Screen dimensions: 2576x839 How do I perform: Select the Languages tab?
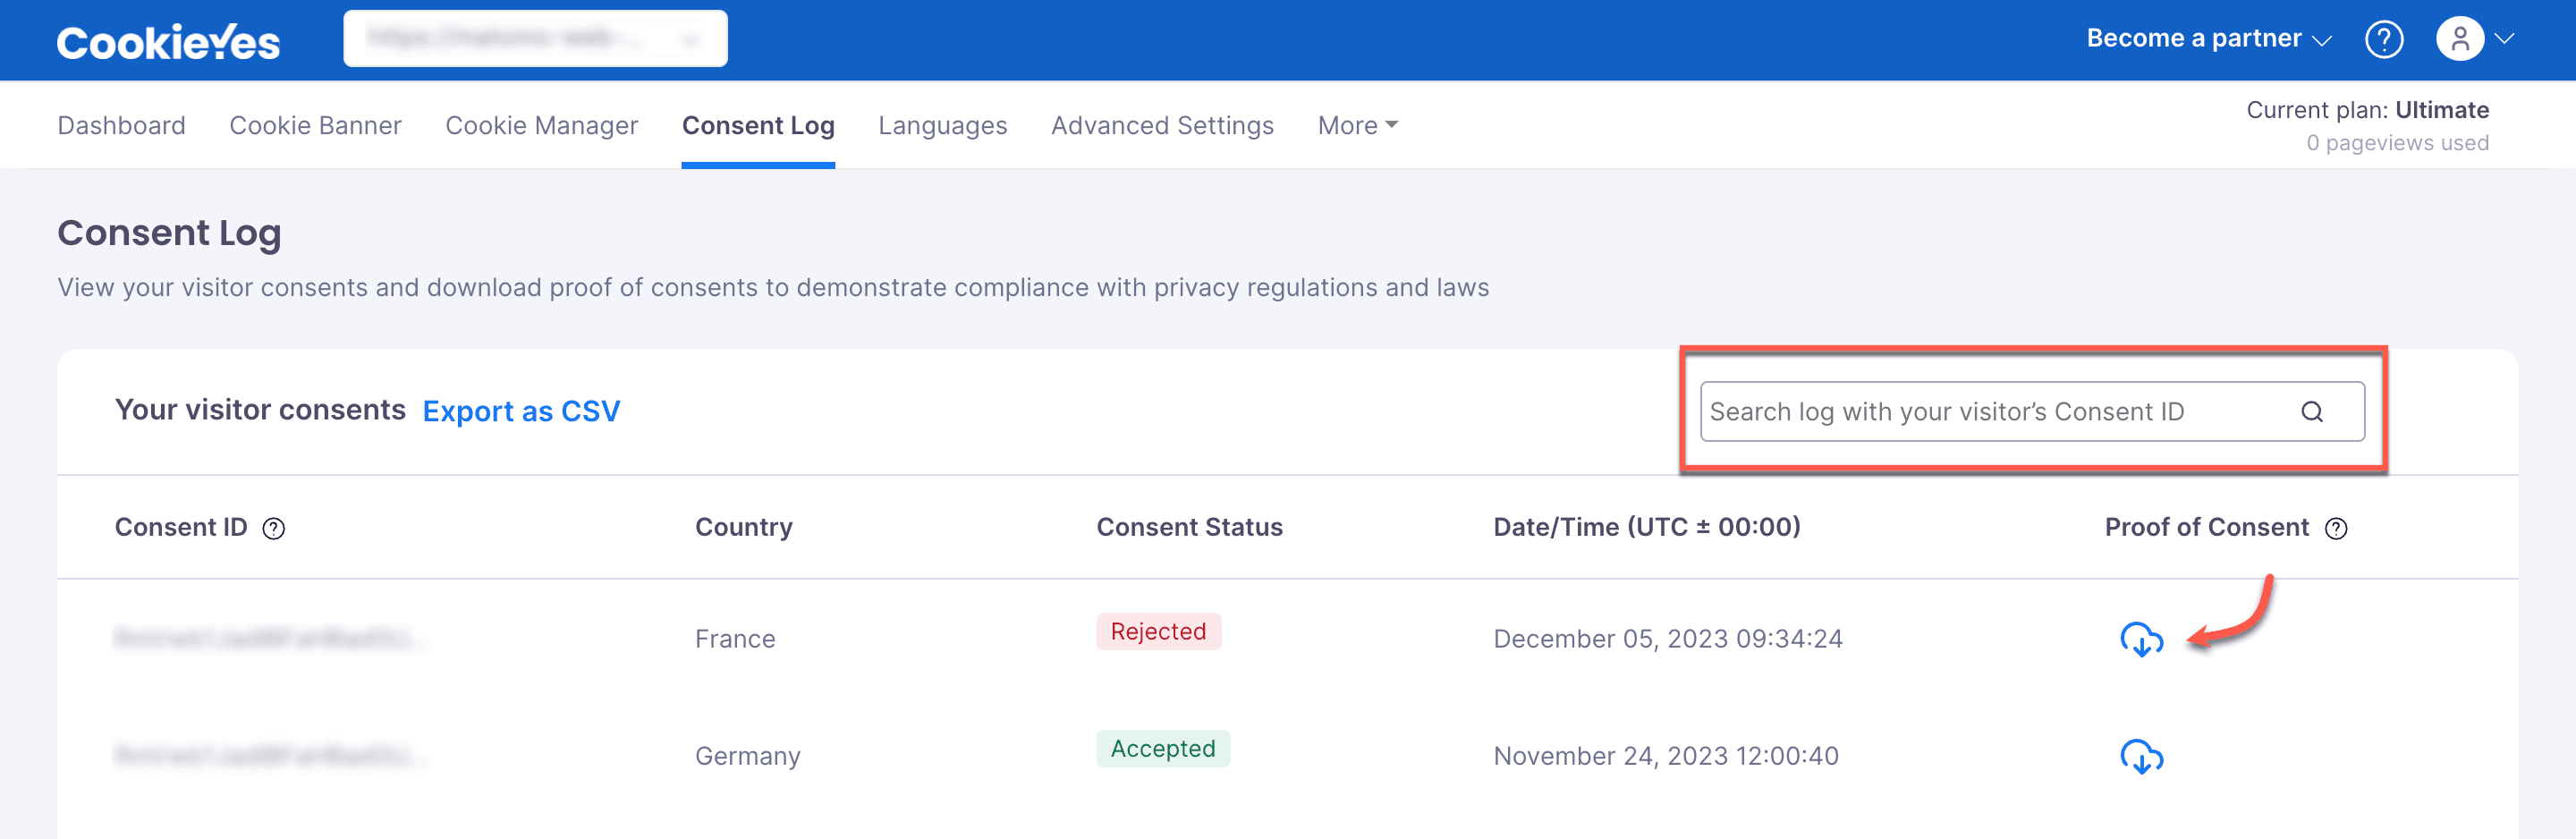[942, 126]
